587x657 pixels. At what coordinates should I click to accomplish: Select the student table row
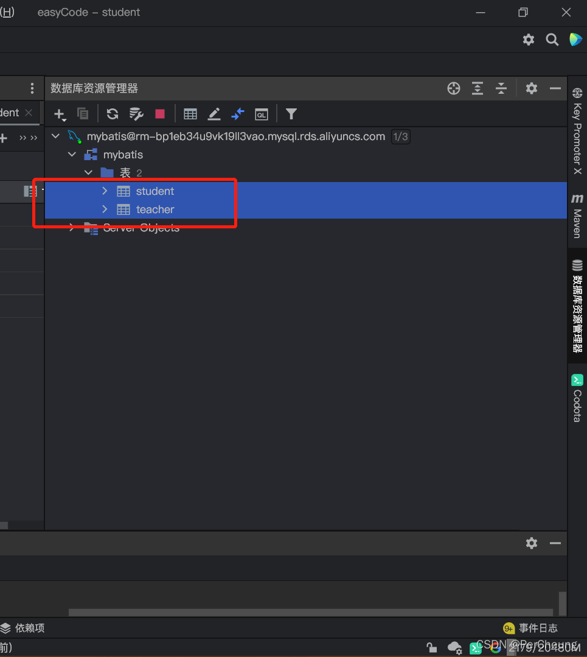(x=305, y=191)
